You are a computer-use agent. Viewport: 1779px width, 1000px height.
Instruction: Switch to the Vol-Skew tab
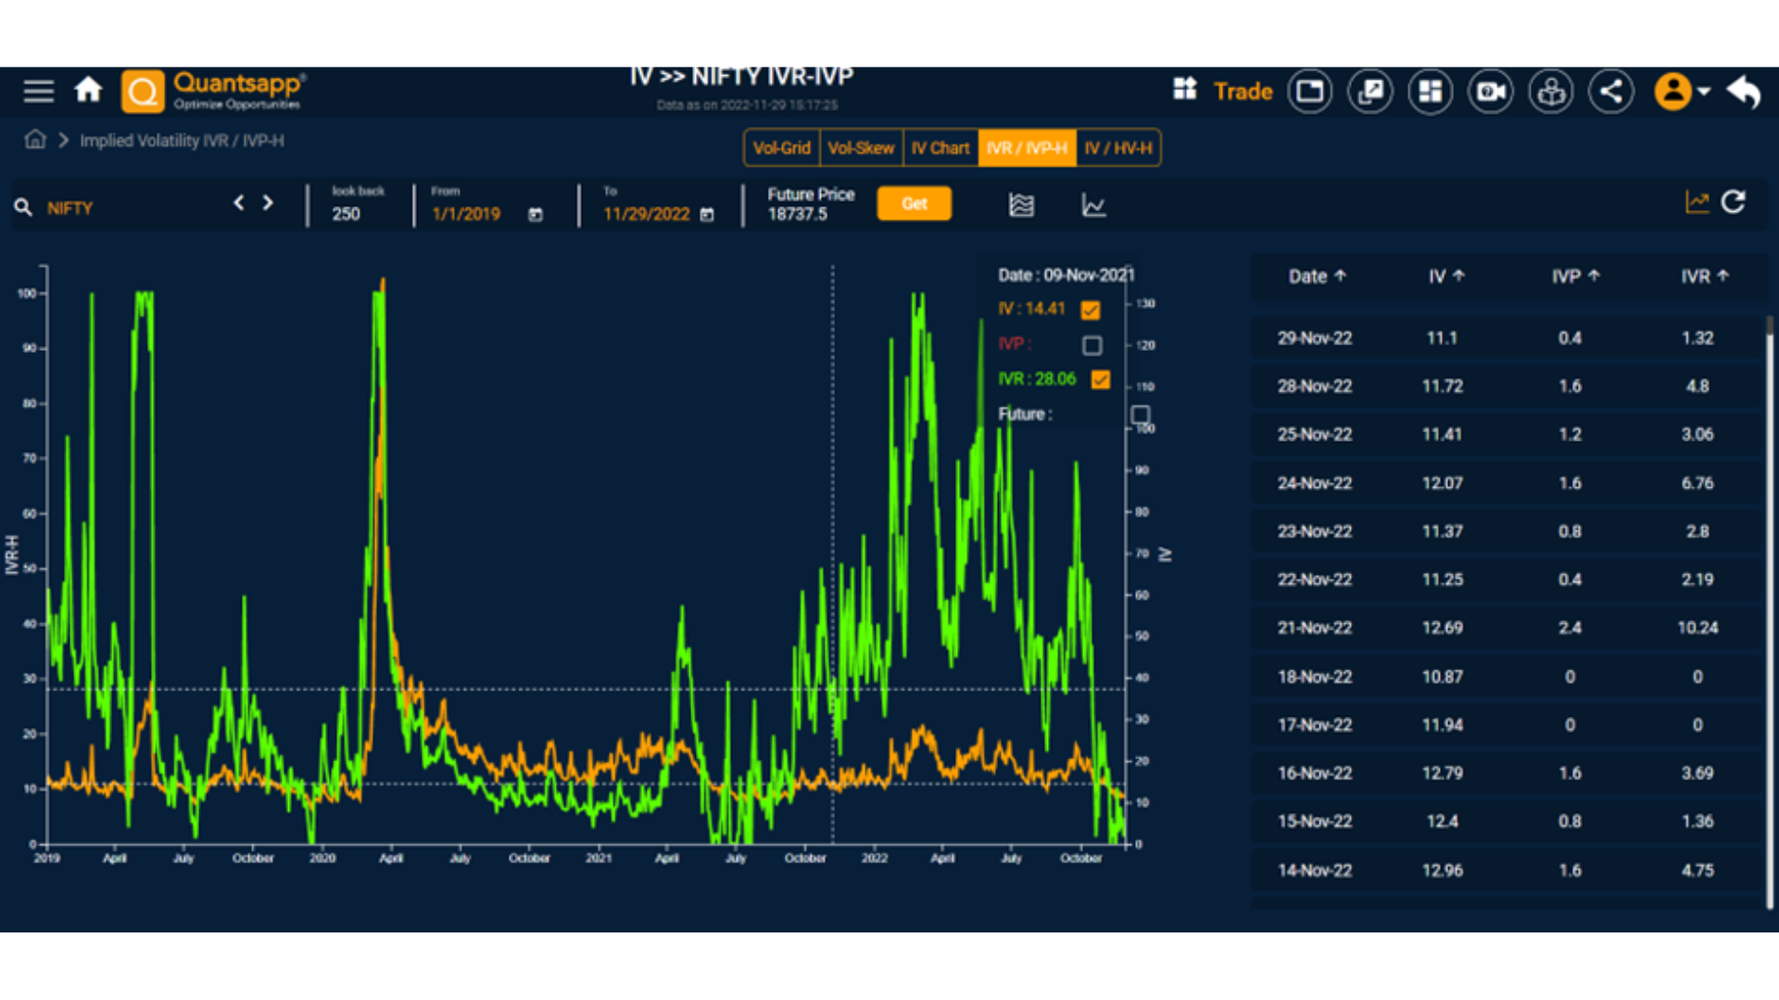(x=861, y=148)
